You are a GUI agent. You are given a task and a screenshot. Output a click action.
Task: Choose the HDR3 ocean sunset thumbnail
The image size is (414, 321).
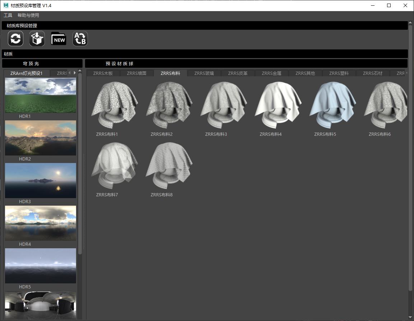[x=41, y=181]
